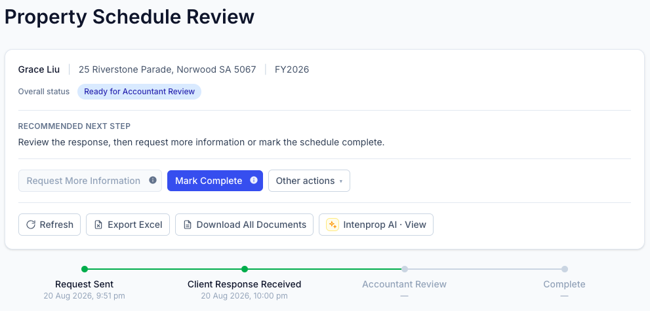Refresh the property schedule
The image size is (650, 311).
click(x=49, y=225)
